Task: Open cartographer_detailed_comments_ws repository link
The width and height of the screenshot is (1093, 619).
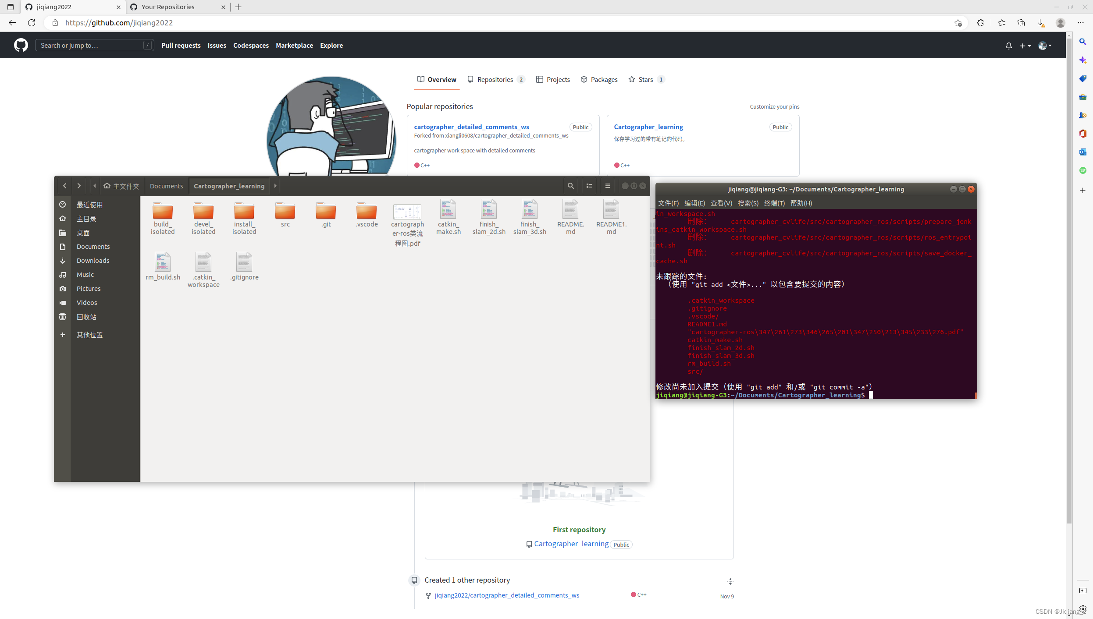Action: [471, 127]
